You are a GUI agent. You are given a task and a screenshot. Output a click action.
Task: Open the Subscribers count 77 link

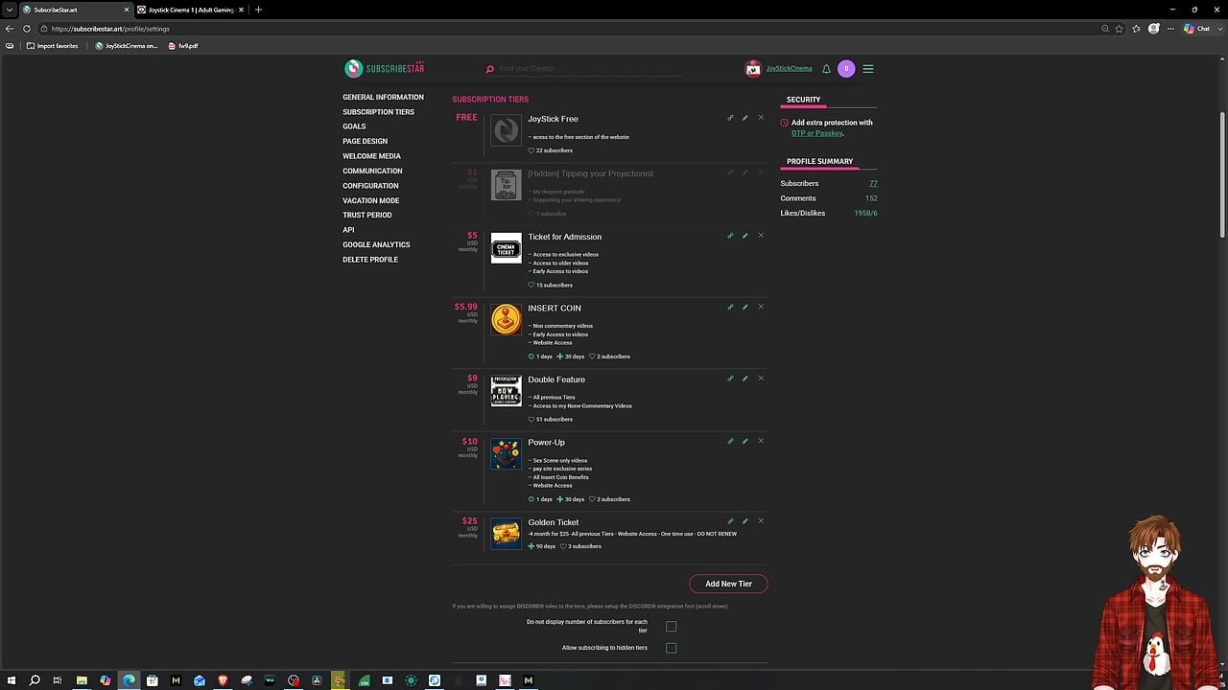873,183
